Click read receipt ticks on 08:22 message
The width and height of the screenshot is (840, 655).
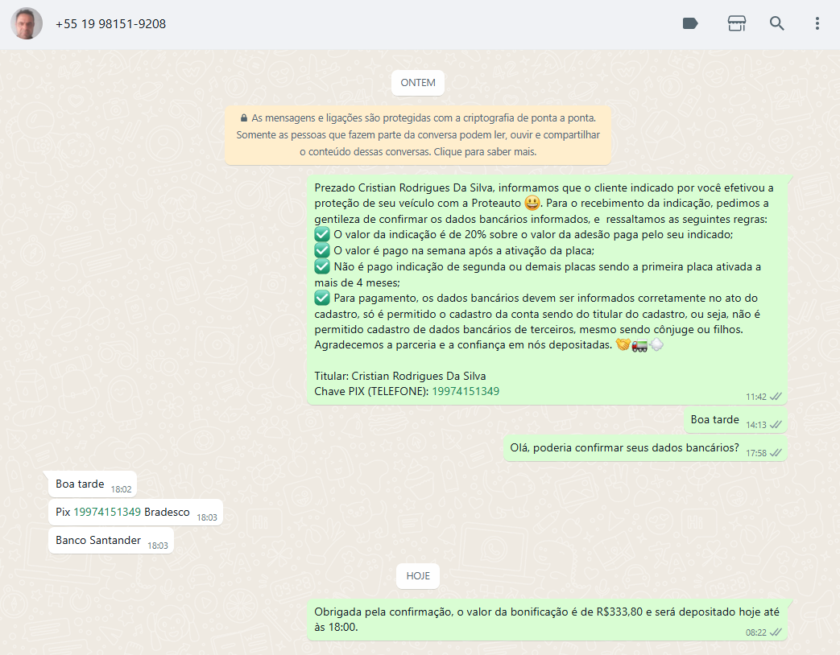pyautogui.click(x=776, y=632)
